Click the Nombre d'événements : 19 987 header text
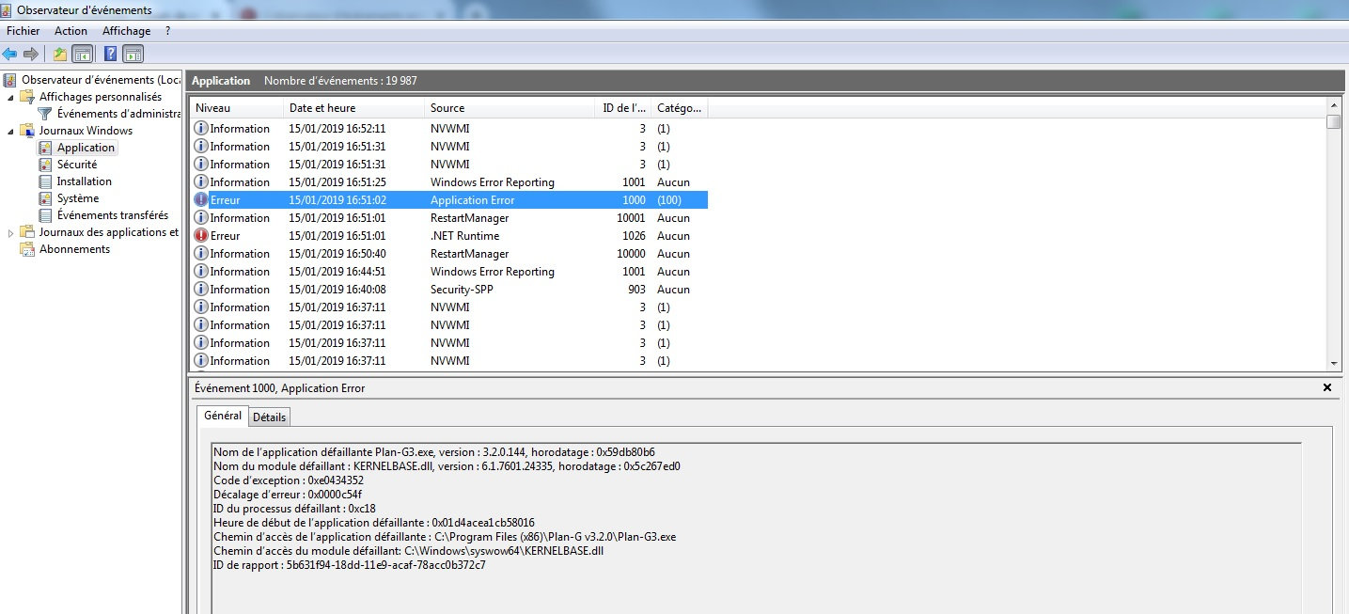The width and height of the screenshot is (1349, 614). pyautogui.click(x=340, y=81)
